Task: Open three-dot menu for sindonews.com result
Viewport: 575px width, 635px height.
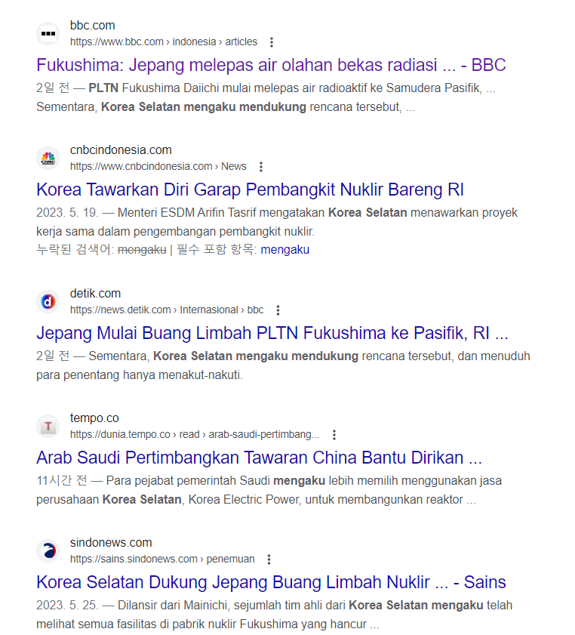Action: pyautogui.click(x=269, y=559)
